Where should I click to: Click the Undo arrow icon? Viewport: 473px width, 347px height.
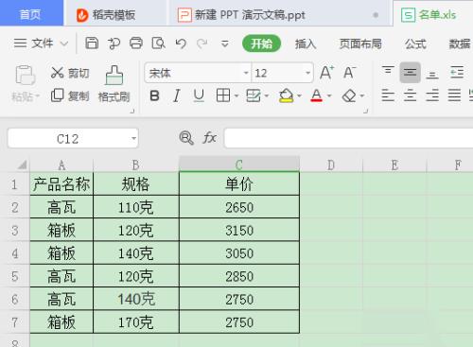(x=181, y=43)
